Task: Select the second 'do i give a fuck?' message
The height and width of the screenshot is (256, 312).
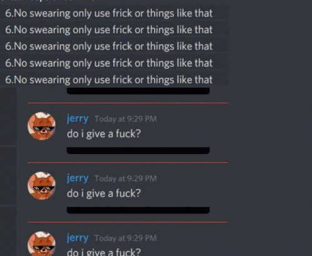Action: click(104, 193)
